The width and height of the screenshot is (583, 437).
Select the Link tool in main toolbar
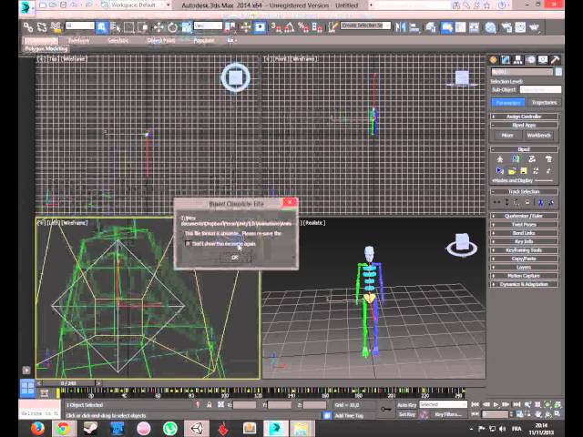[x=28, y=27]
